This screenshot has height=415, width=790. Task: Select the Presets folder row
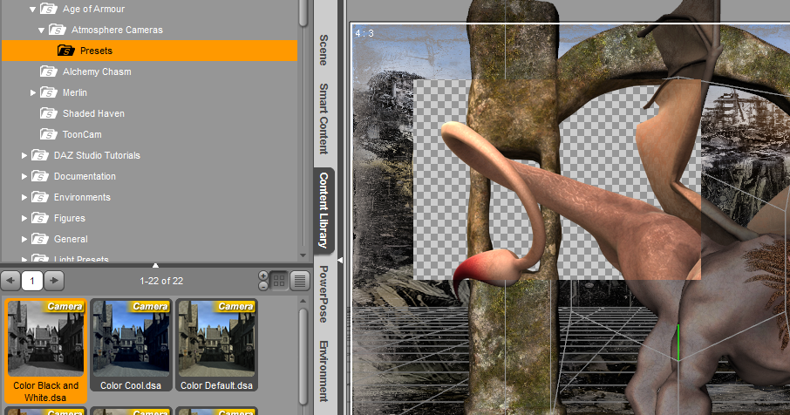click(150, 51)
